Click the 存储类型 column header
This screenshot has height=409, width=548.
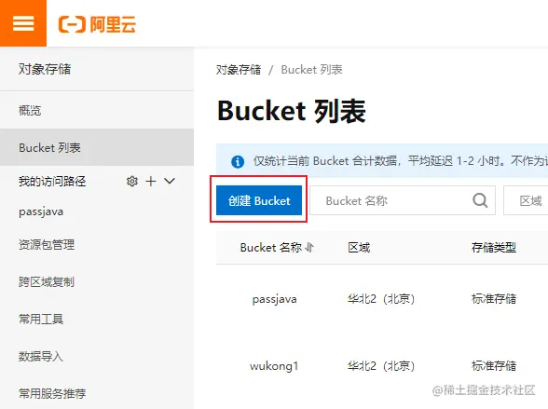point(494,248)
